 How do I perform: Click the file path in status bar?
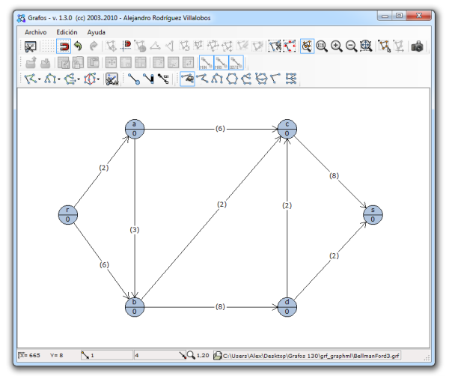coord(311,355)
